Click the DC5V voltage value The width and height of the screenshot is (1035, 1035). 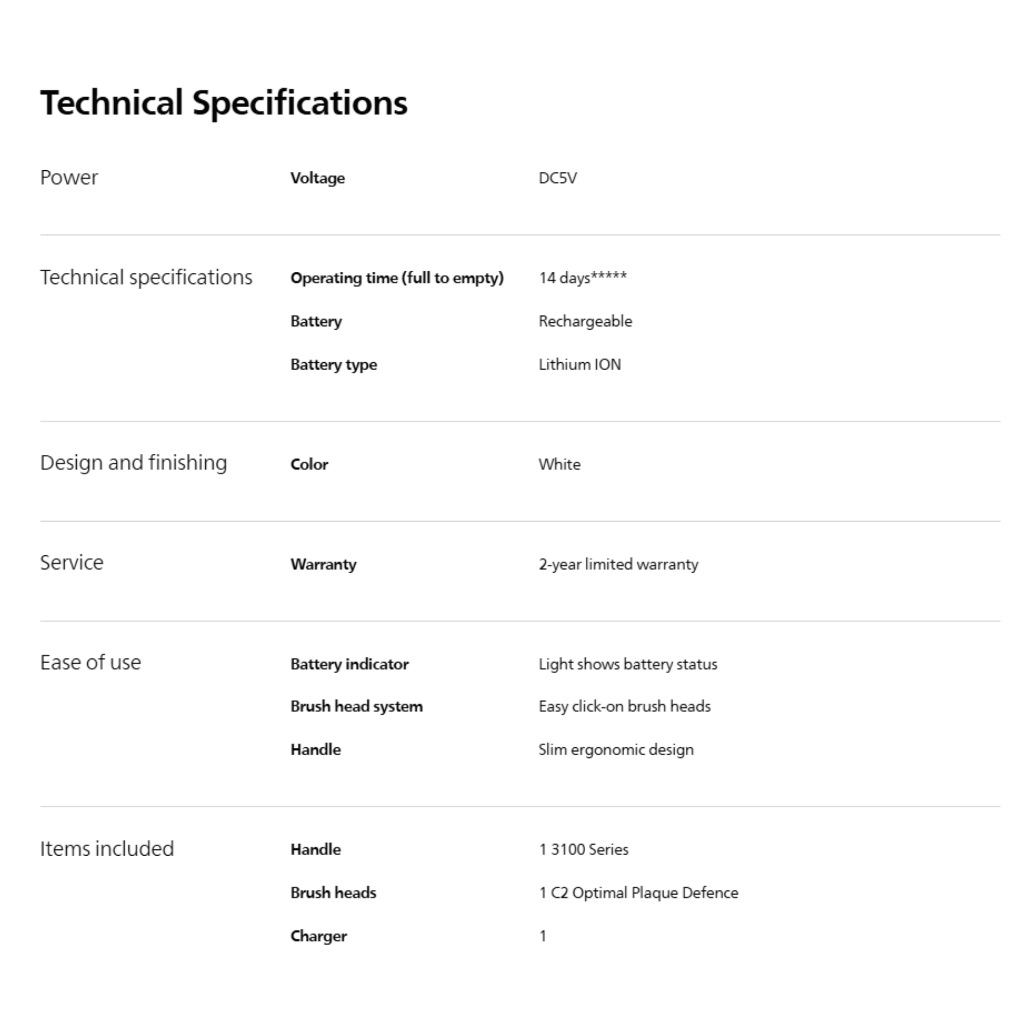558,178
